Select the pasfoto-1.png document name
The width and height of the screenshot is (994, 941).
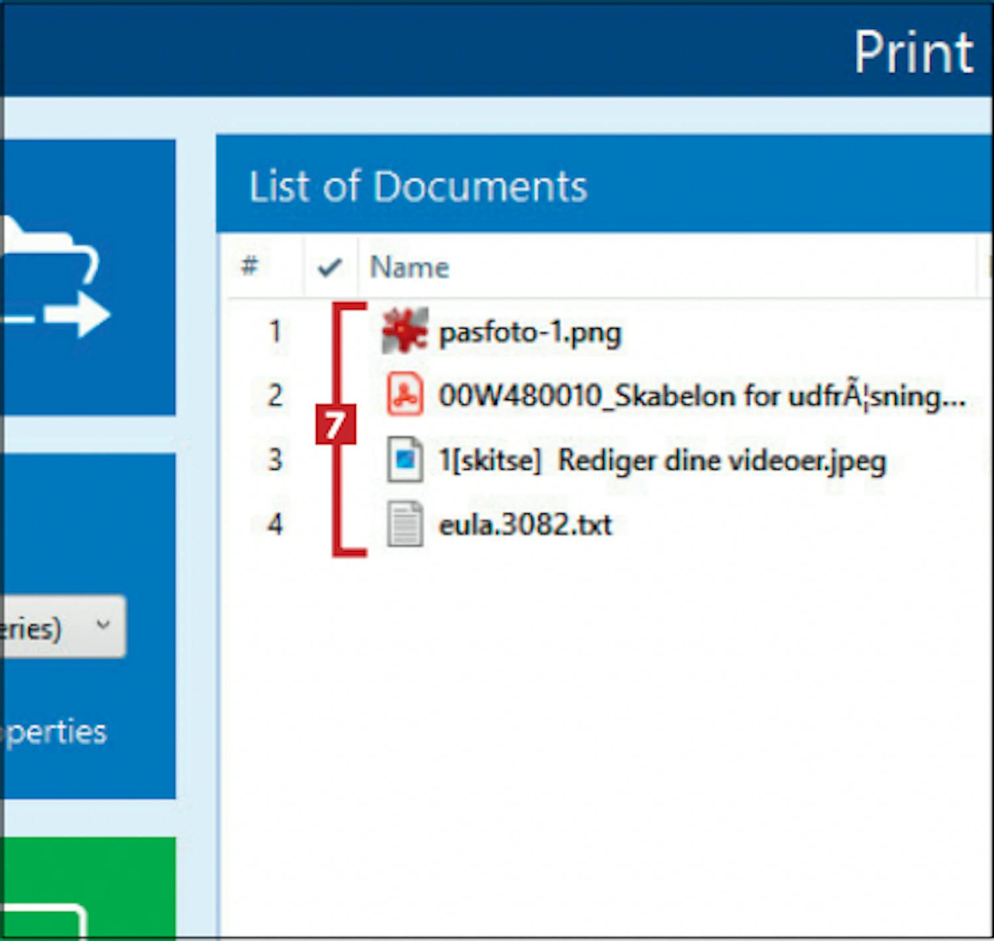(529, 332)
